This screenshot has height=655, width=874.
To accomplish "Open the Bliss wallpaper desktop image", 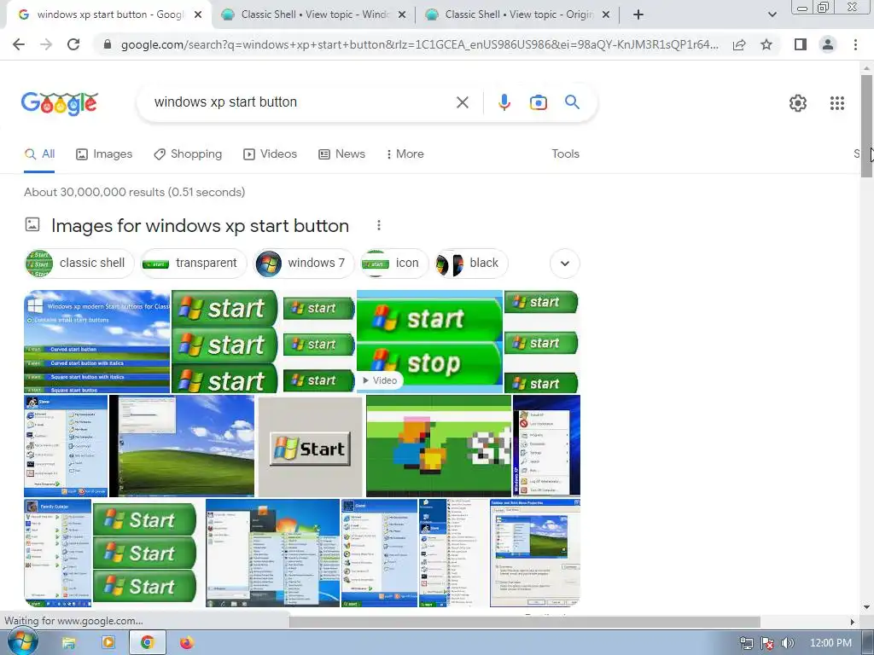I will [x=182, y=446].
